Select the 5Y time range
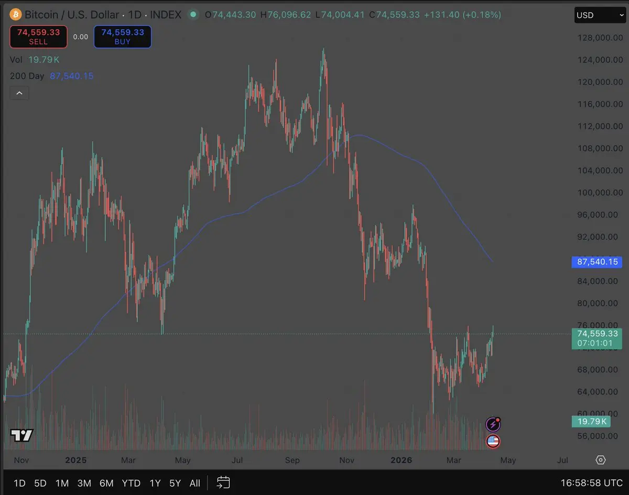The image size is (629, 495). pyautogui.click(x=175, y=483)
